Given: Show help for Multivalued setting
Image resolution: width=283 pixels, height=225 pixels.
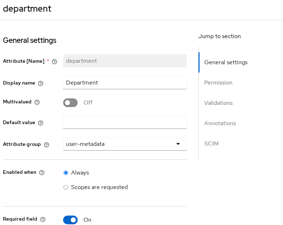Looking at the screenshot, I should point(37,102).
